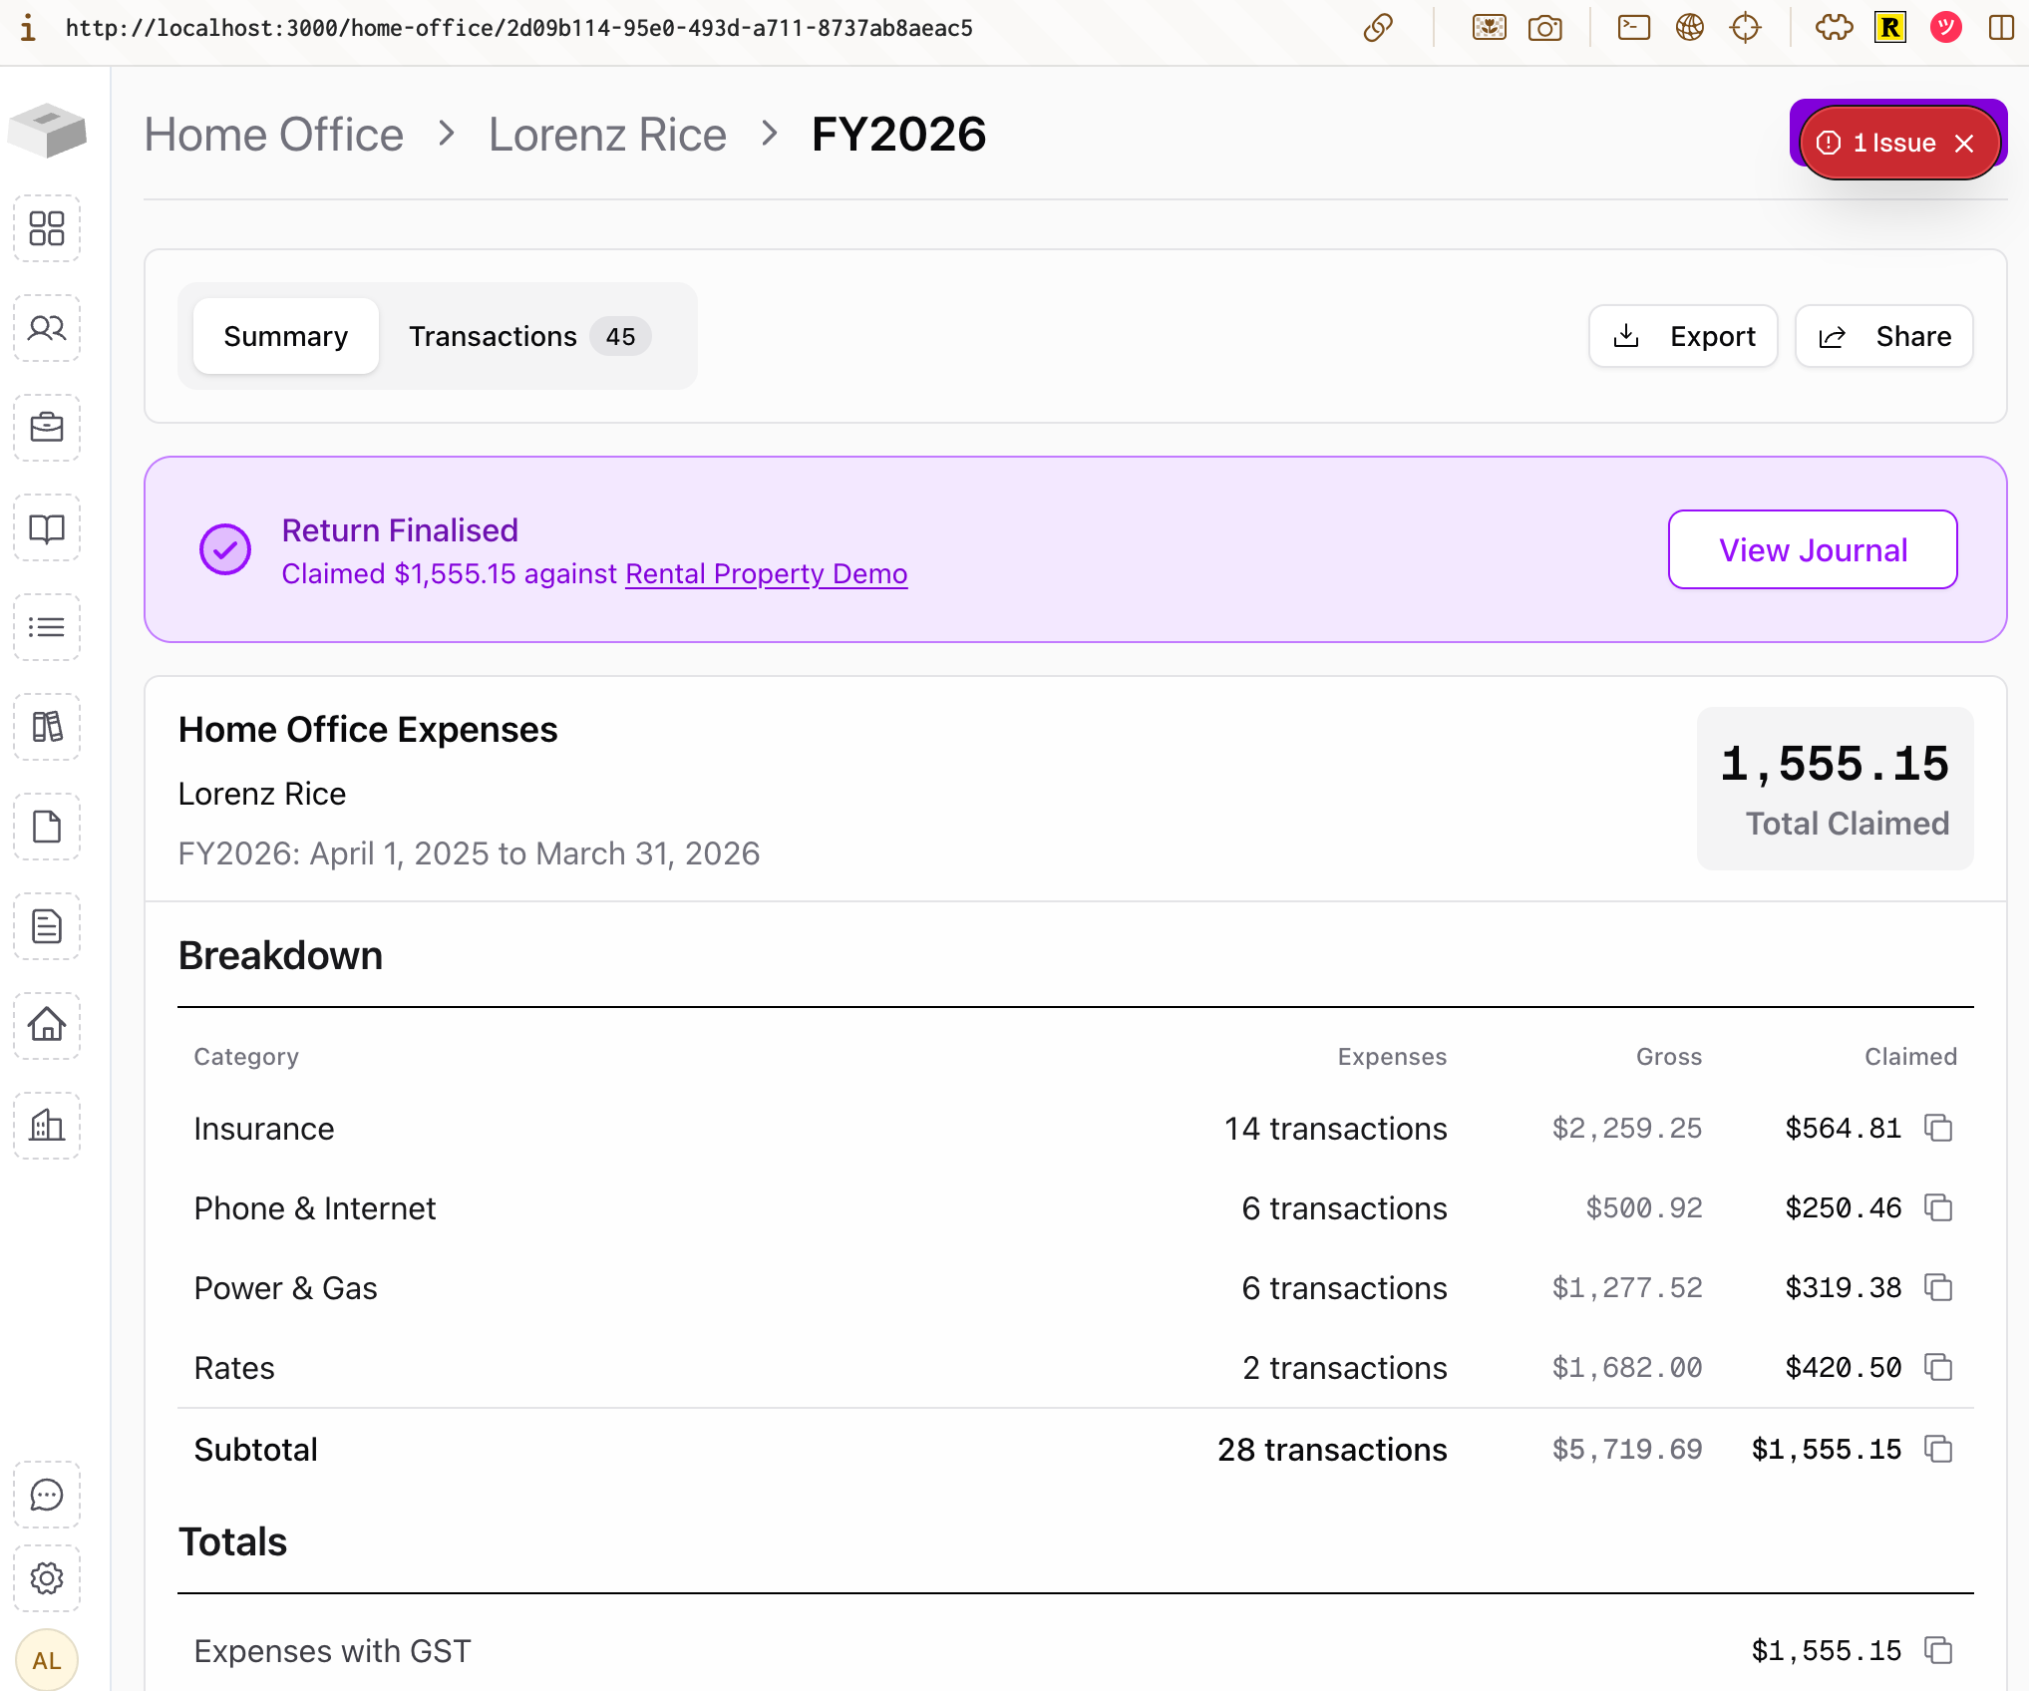
Task: Copy the Rates claimed amount
Action: tap(1938, 1367)
